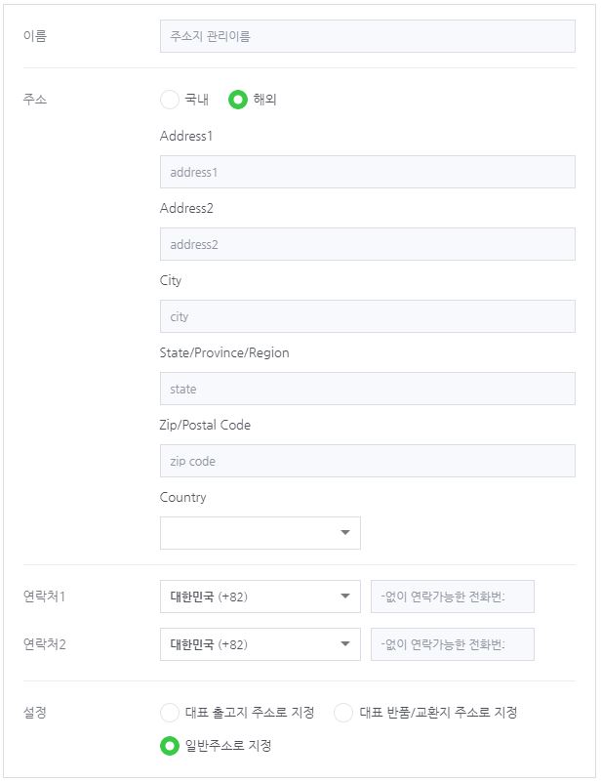The height and width of the screenshot is (782, 601).
Task: Click into the address2 text field
Action: point(368,244)
